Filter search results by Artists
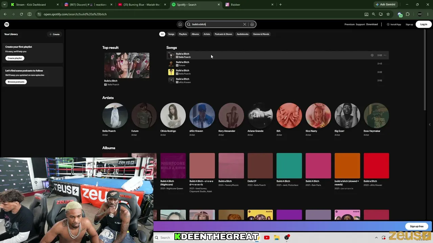The height and width of the screenshot is (243, 433). [x=207, y=34]
